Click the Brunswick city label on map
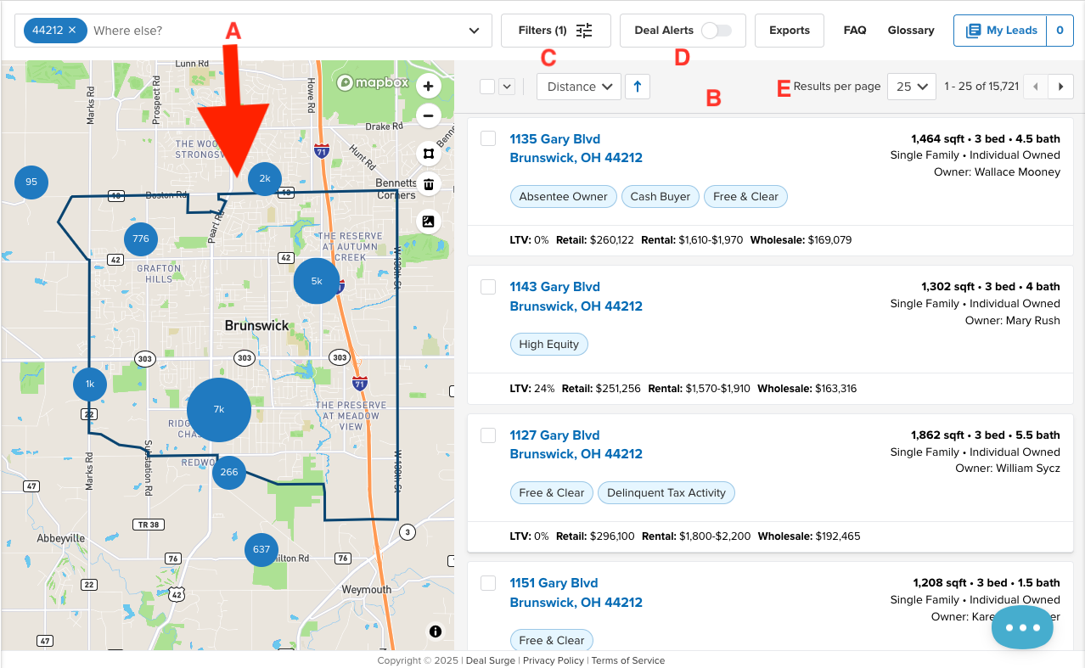Image resolution: width=1085 pixels, height=668 pixels. click(256, 326)
